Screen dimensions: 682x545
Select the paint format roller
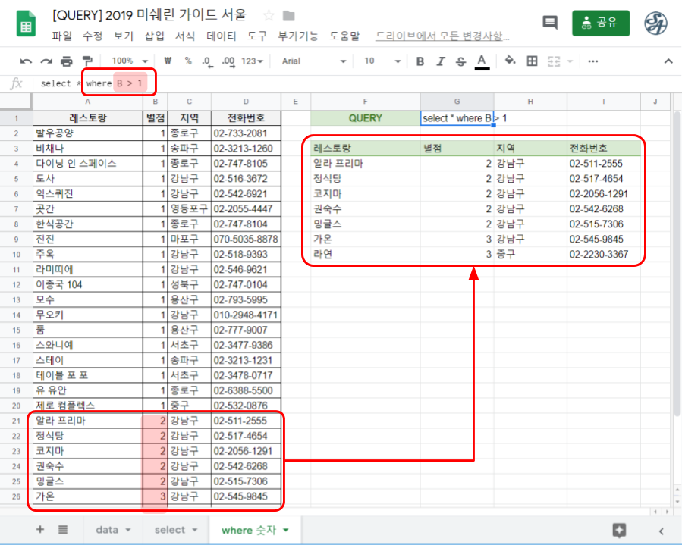(x=86, y=61)
